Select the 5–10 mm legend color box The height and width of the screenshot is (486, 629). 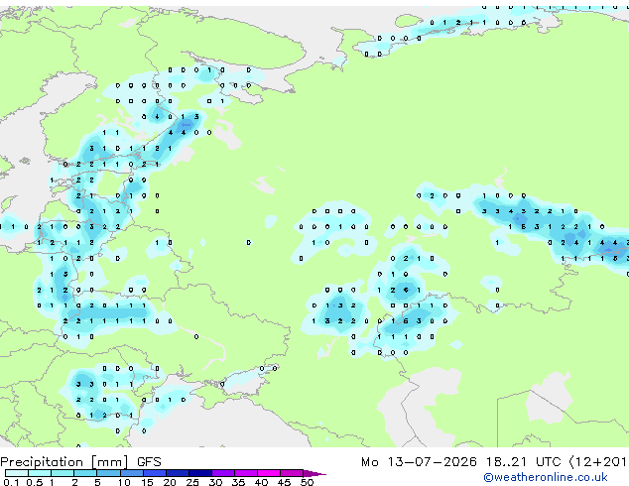[x=108, y=473]
